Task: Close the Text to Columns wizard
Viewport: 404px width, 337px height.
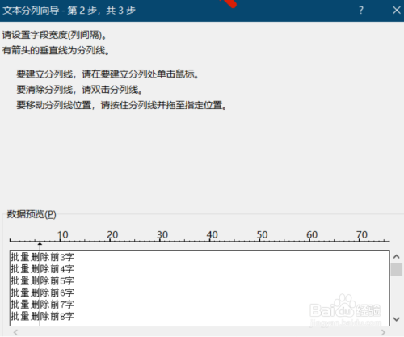Action: tap(396, 11)
